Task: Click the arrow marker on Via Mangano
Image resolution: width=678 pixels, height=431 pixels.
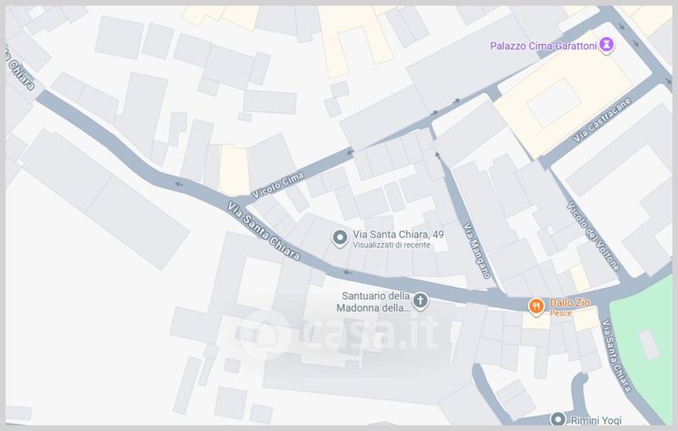Action: (437, 156)
